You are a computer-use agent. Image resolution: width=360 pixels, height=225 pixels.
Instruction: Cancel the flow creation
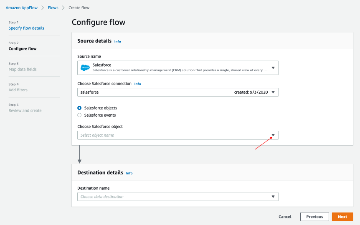(x=285, y=217)
